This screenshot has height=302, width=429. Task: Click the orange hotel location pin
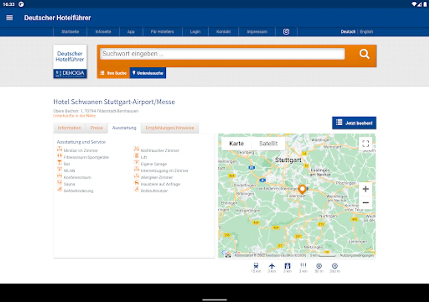[x=302, y=189]
